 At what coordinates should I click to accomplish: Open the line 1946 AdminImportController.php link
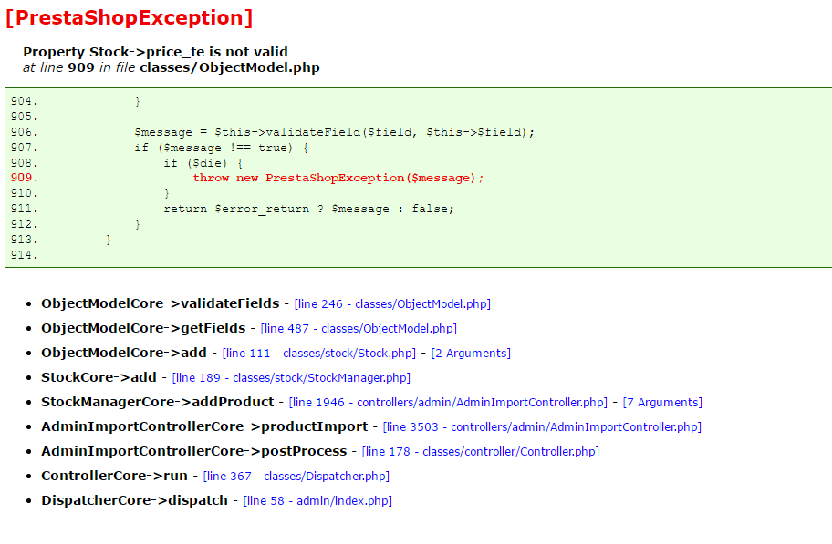pos(448,403)
